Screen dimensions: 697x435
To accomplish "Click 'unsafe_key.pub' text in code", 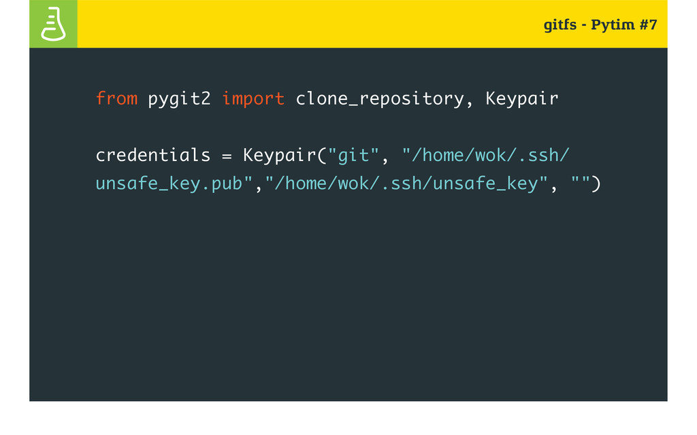I will coord(169,184).
